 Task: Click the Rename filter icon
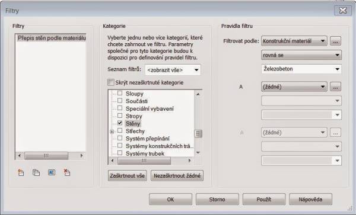click(52, 172)
